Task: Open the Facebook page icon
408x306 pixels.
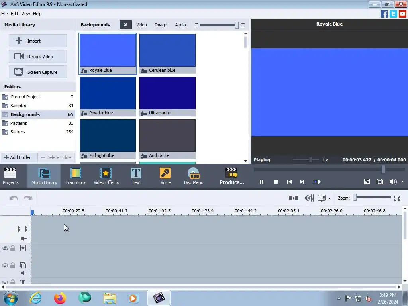Action: point(384,14)
